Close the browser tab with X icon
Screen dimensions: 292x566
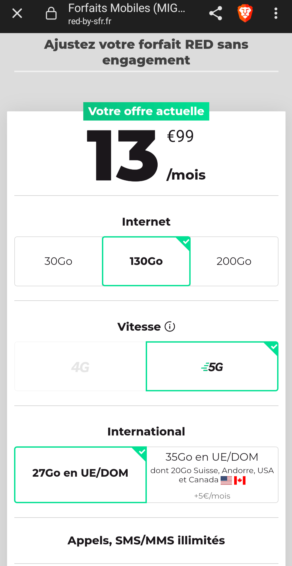pyautogui.click(x=17, y=13)
